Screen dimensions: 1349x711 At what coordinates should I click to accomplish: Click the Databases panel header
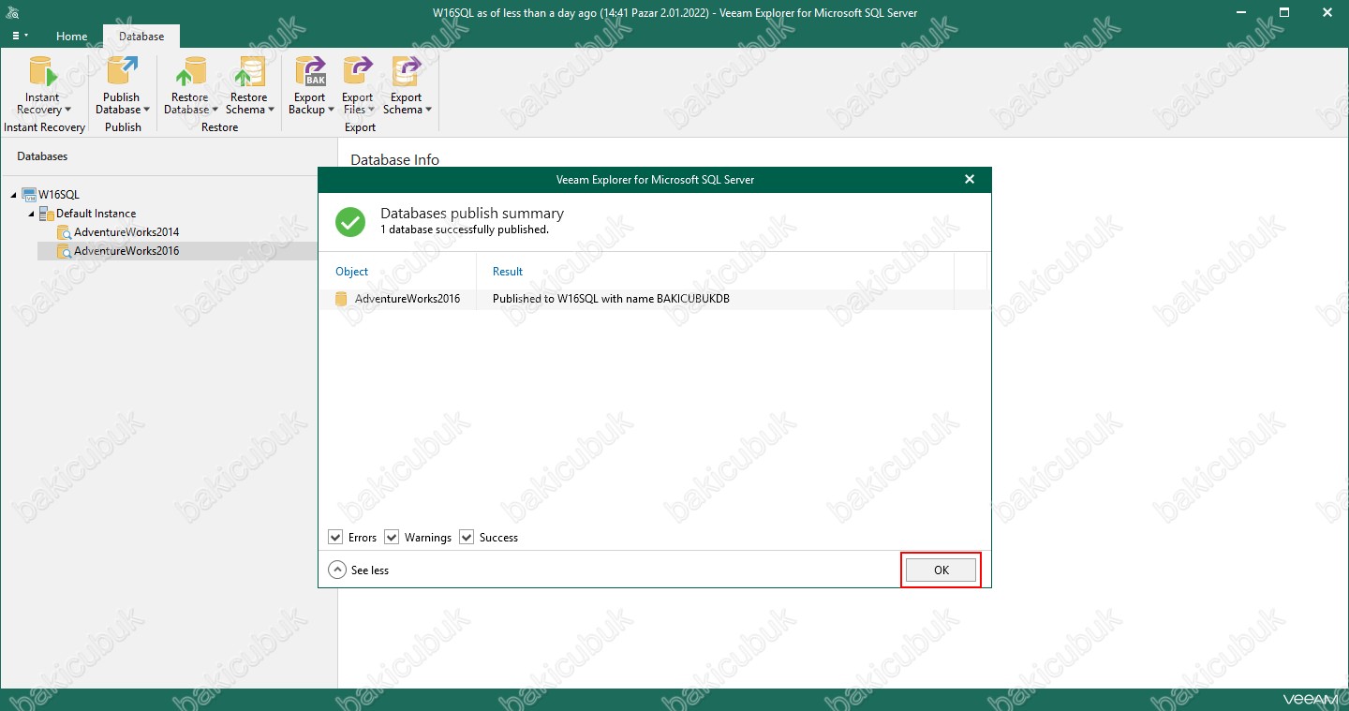coord(42,156)
